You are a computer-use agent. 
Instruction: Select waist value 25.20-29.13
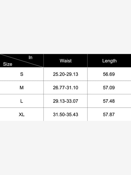[65, 74]
